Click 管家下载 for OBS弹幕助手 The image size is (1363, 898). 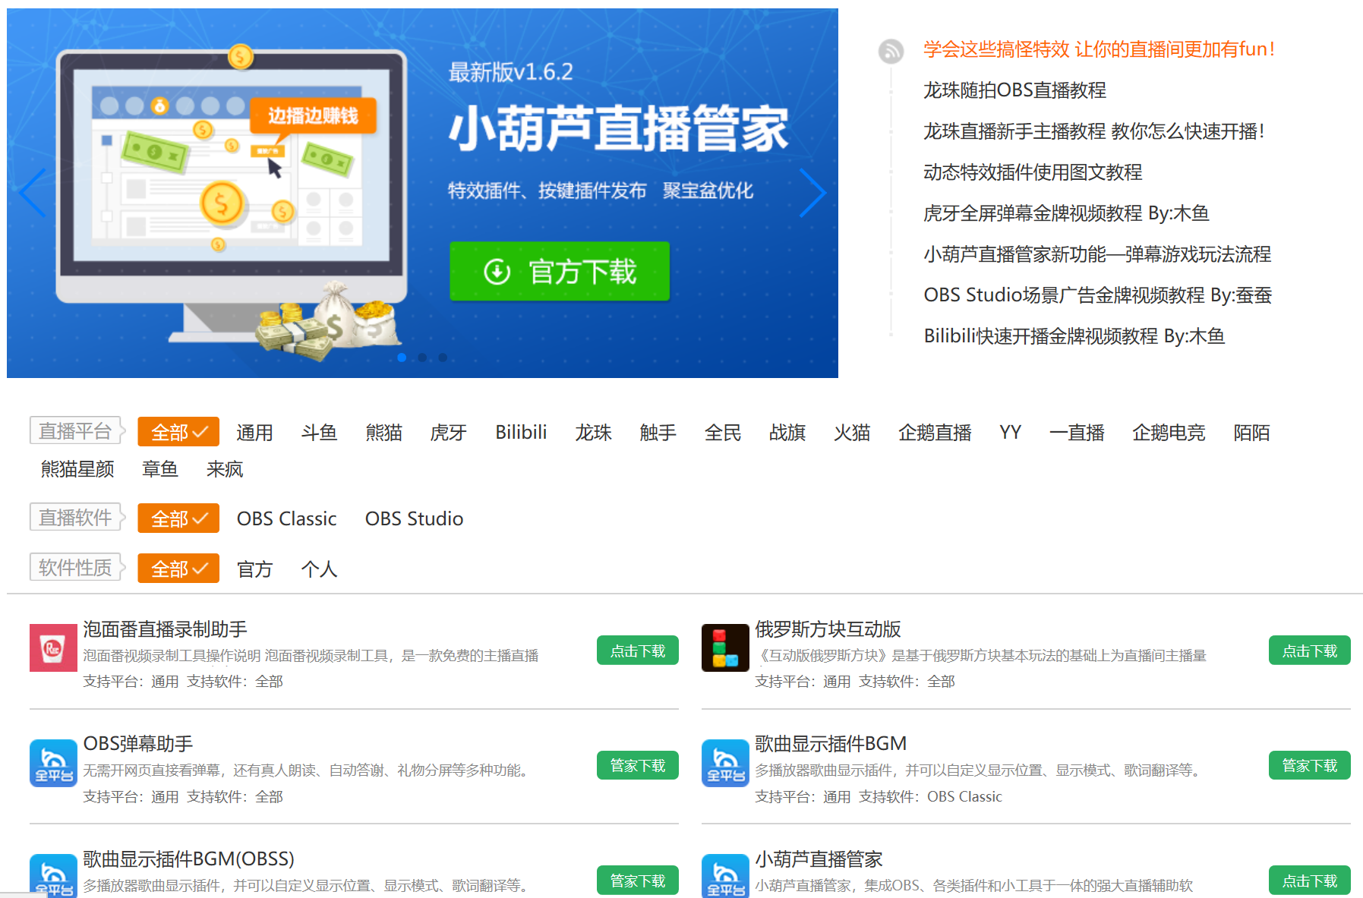coord(638,765)
